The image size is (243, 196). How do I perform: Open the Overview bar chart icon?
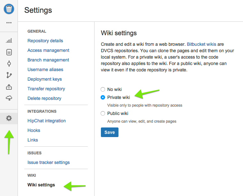point(9,41)
